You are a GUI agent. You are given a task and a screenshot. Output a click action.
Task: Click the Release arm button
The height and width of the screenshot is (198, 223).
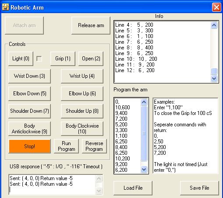(x=91, y=25)
